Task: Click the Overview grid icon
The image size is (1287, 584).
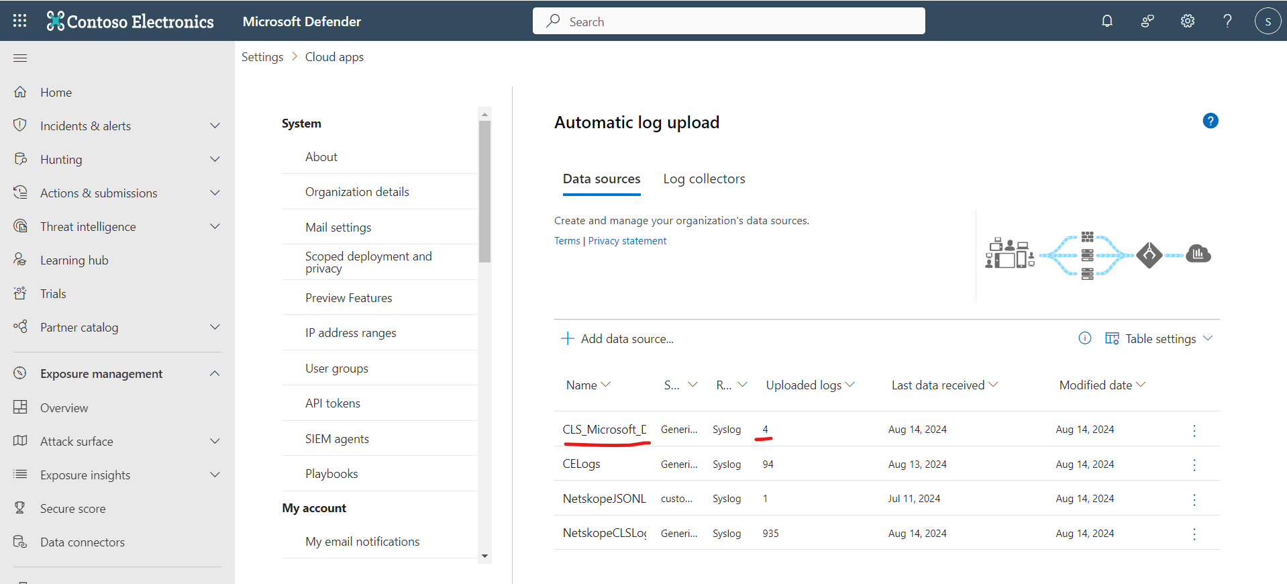Action: (20, 407)
